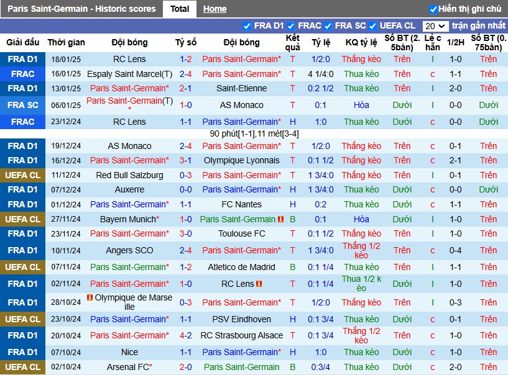Click Atletico de Madrid team name
This screenshot has height=375, width=508.
(x=241, y=267)
